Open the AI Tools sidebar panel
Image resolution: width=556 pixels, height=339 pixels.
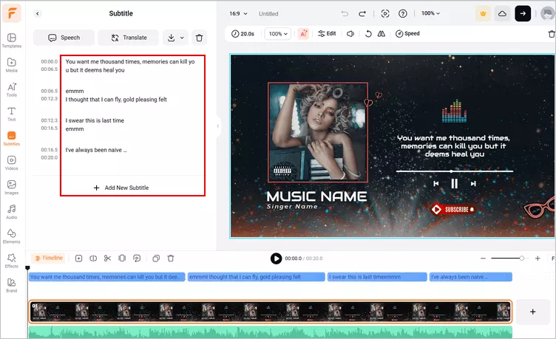coord(11,89)
